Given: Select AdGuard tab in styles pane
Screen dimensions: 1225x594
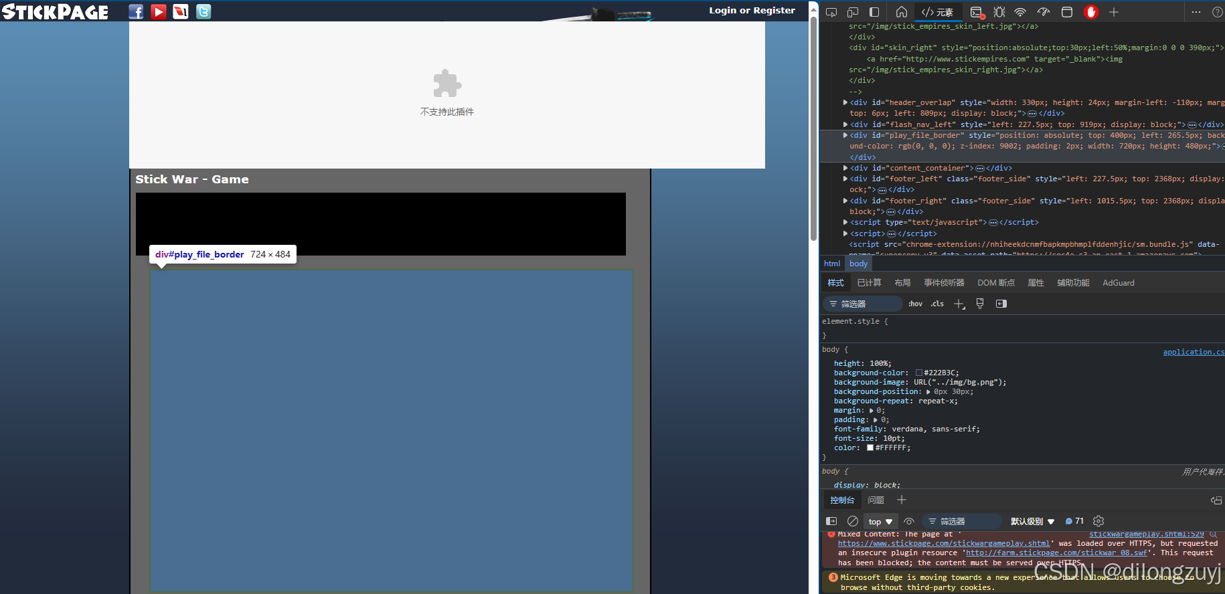Looking at the screenshot, I should pyautogui.click(x=1119, y=283).
